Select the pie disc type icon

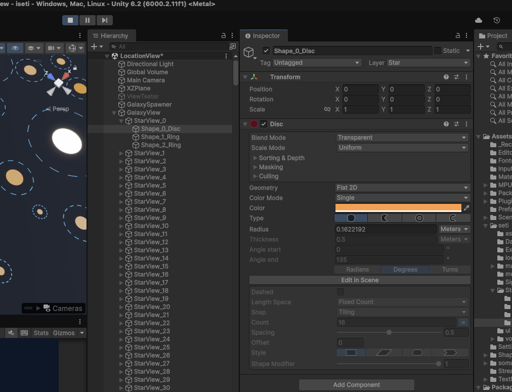point(385,218)
